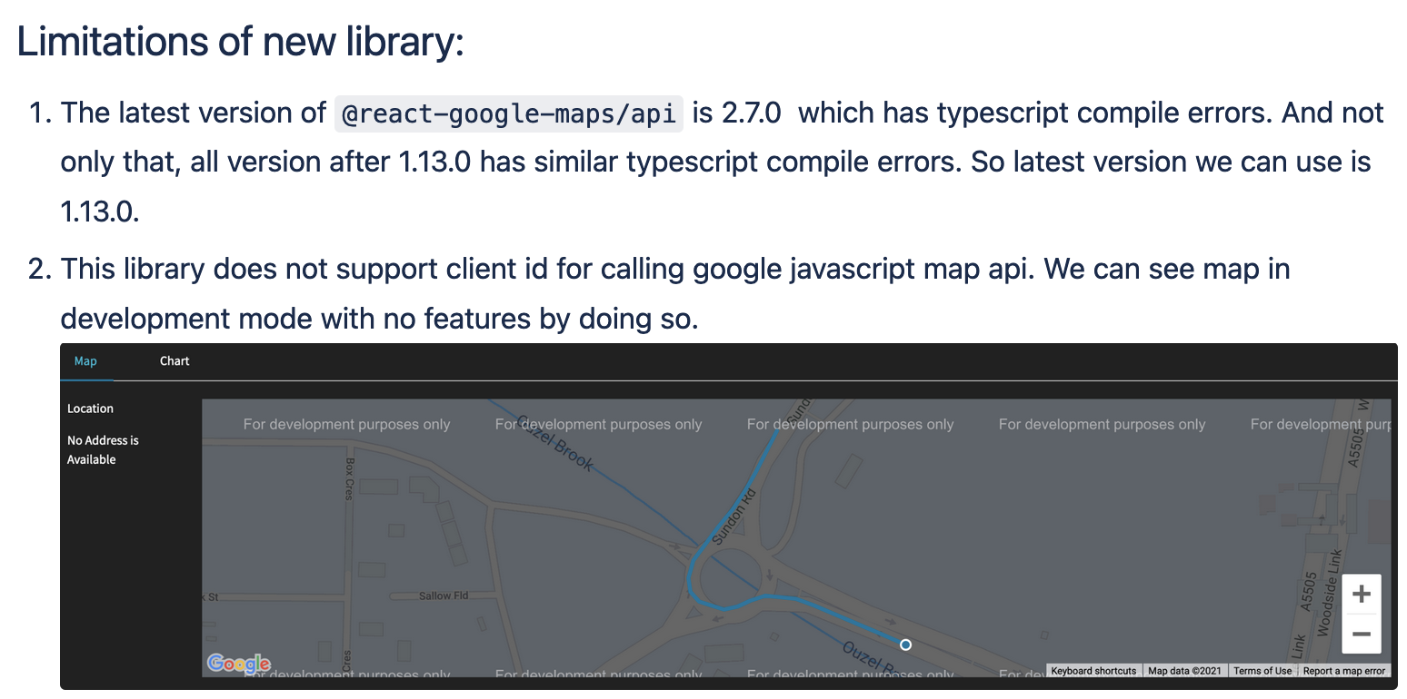The height and width of the screenshot is (699, 1407).
Task: Click Report a map error
Action: pyautogui.click(x=1344, y=670)
